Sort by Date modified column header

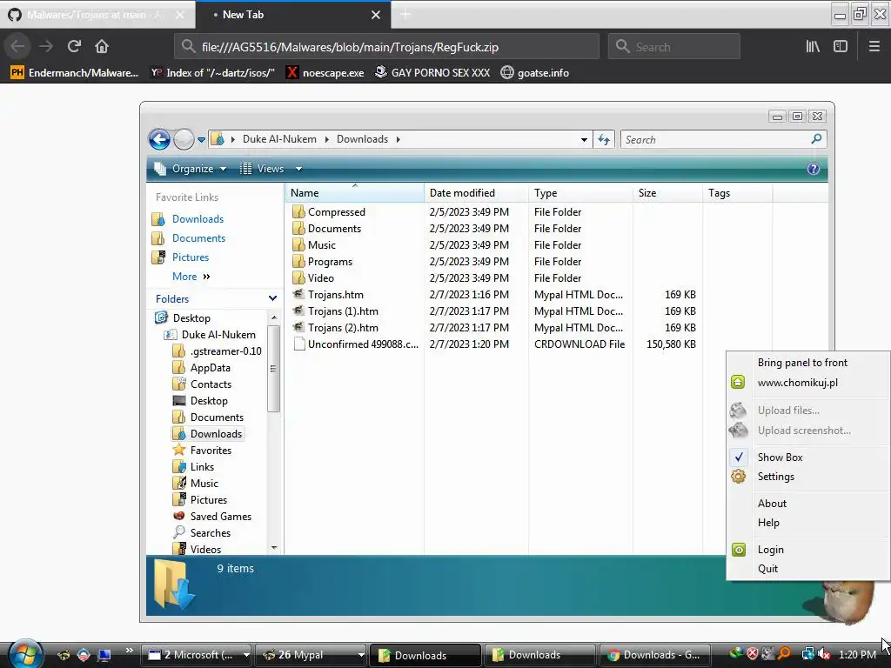click(x=476, y=192)
